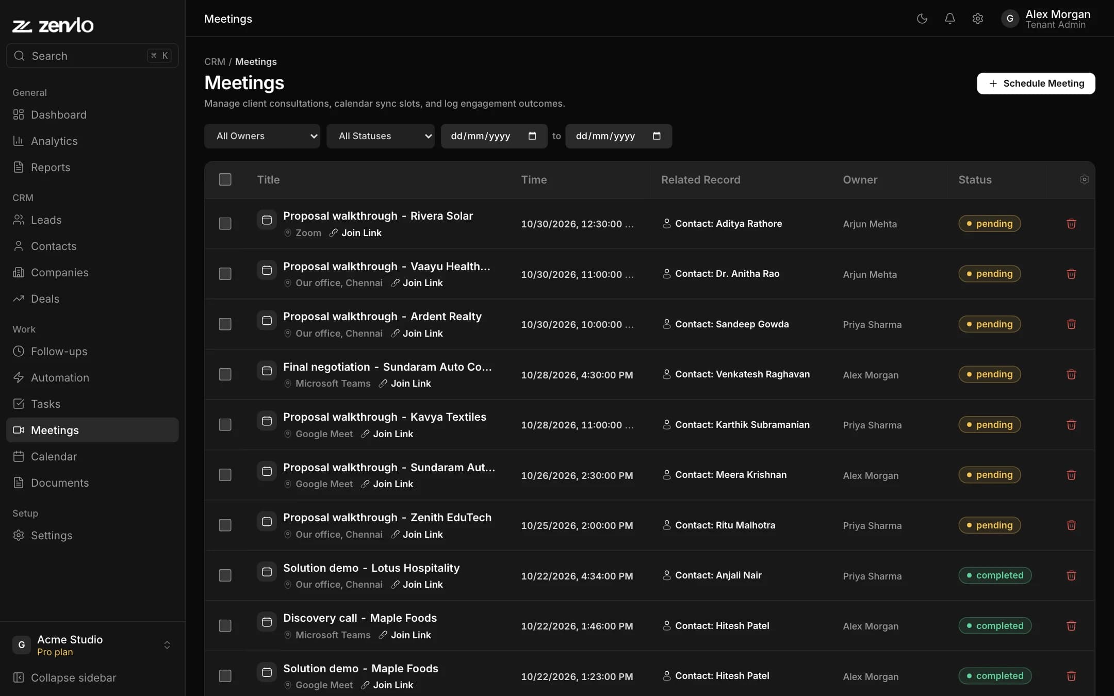
Task: Open Calendar in the sidebar
Action: pos(92,456)
